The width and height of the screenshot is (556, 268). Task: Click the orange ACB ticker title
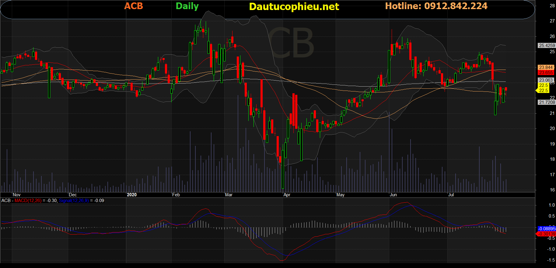pos(134,6)
